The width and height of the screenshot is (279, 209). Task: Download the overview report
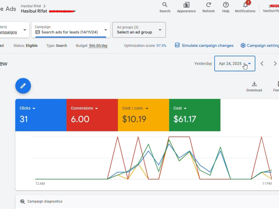[x=254, y=87]
